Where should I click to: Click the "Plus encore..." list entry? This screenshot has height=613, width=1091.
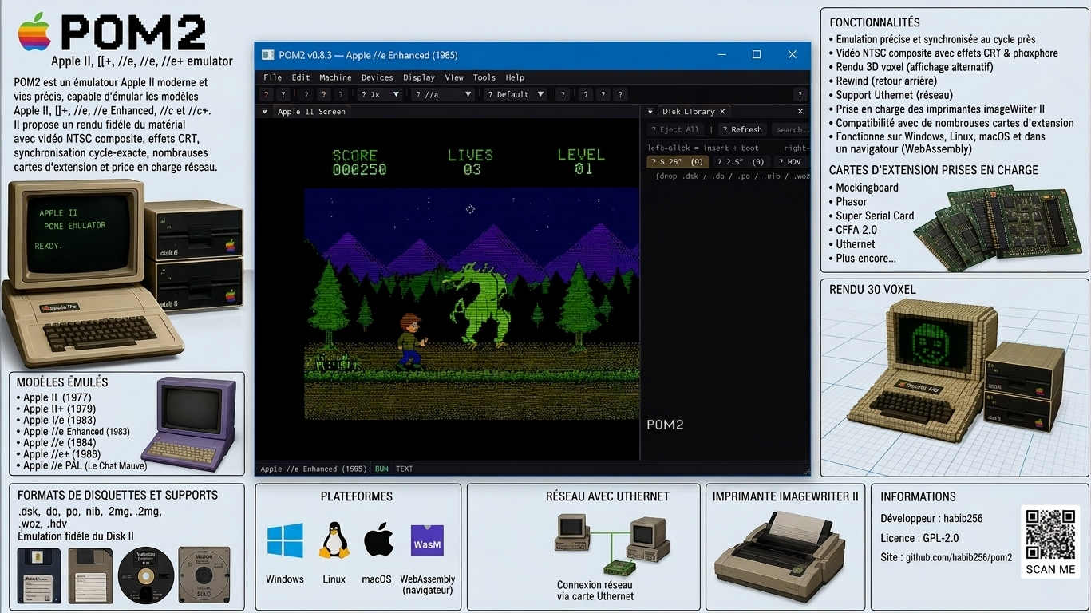point(865,258)
